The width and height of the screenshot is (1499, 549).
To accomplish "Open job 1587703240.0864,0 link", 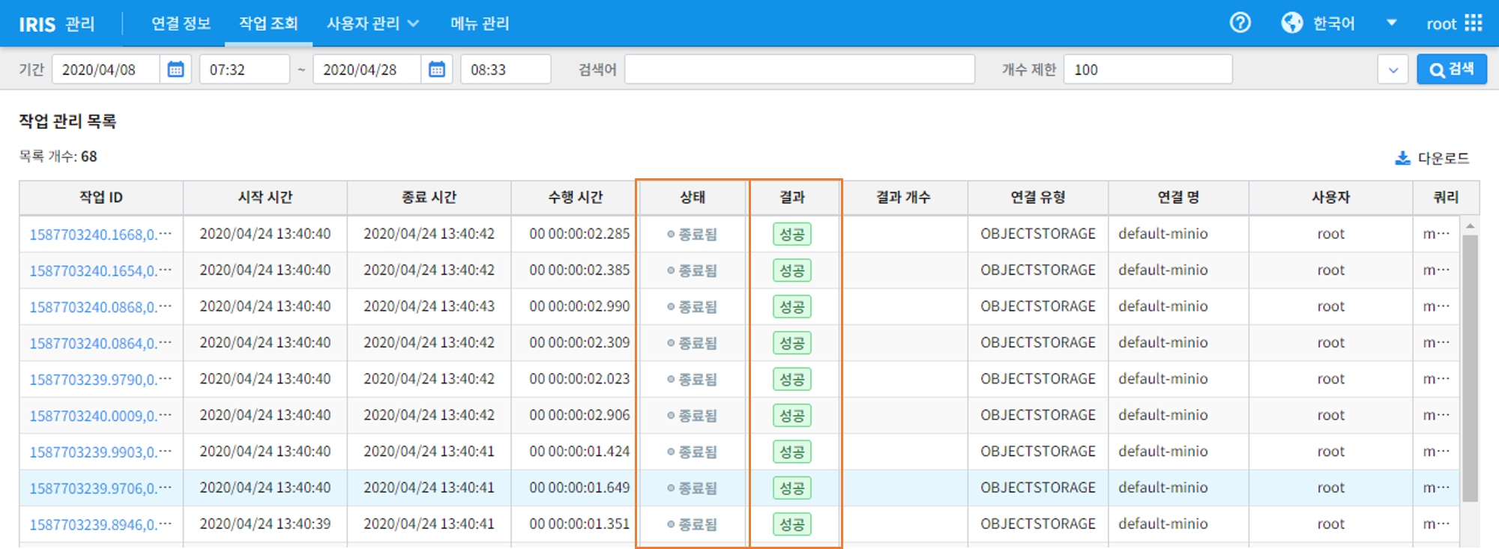I will coord(100,343).
